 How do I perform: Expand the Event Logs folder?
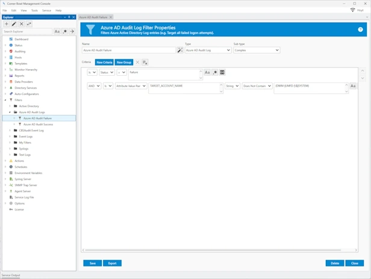(10, 136)
